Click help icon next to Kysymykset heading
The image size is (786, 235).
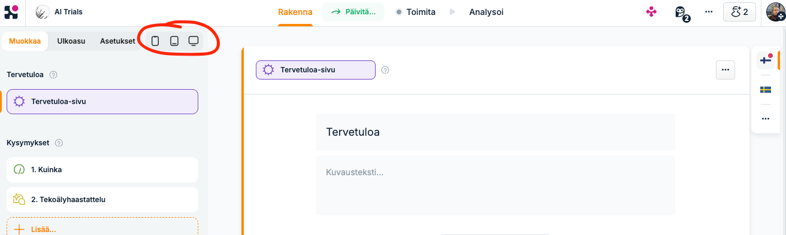point(59,144)
